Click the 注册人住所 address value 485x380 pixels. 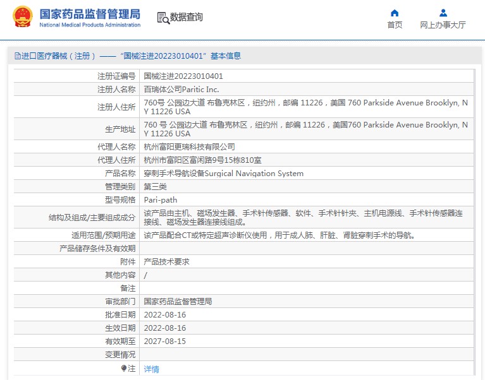tap(305, 107)
